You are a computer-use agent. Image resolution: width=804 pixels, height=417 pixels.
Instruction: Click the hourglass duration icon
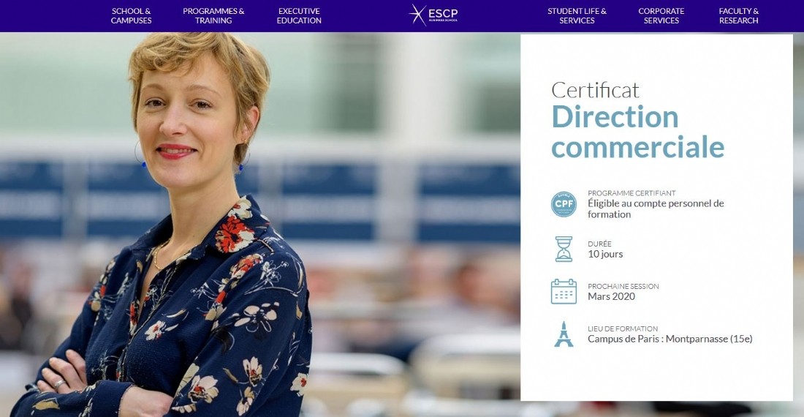click(x=564, y=249)
